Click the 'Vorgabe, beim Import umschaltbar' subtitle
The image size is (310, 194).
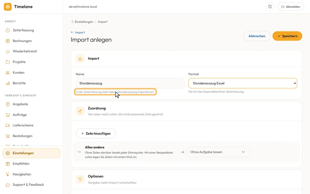(x=112, y=183)
